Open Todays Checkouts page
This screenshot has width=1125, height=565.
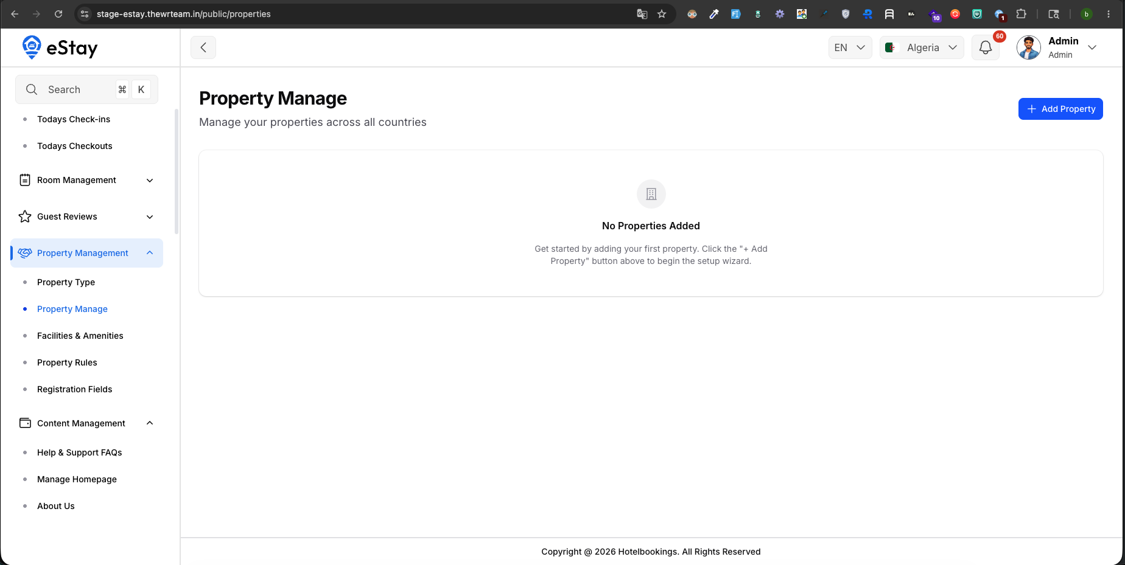(75, 146)
